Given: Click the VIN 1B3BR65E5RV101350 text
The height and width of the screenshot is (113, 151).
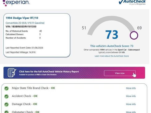Looking at the screenshot, I should (x=21, y=27).
